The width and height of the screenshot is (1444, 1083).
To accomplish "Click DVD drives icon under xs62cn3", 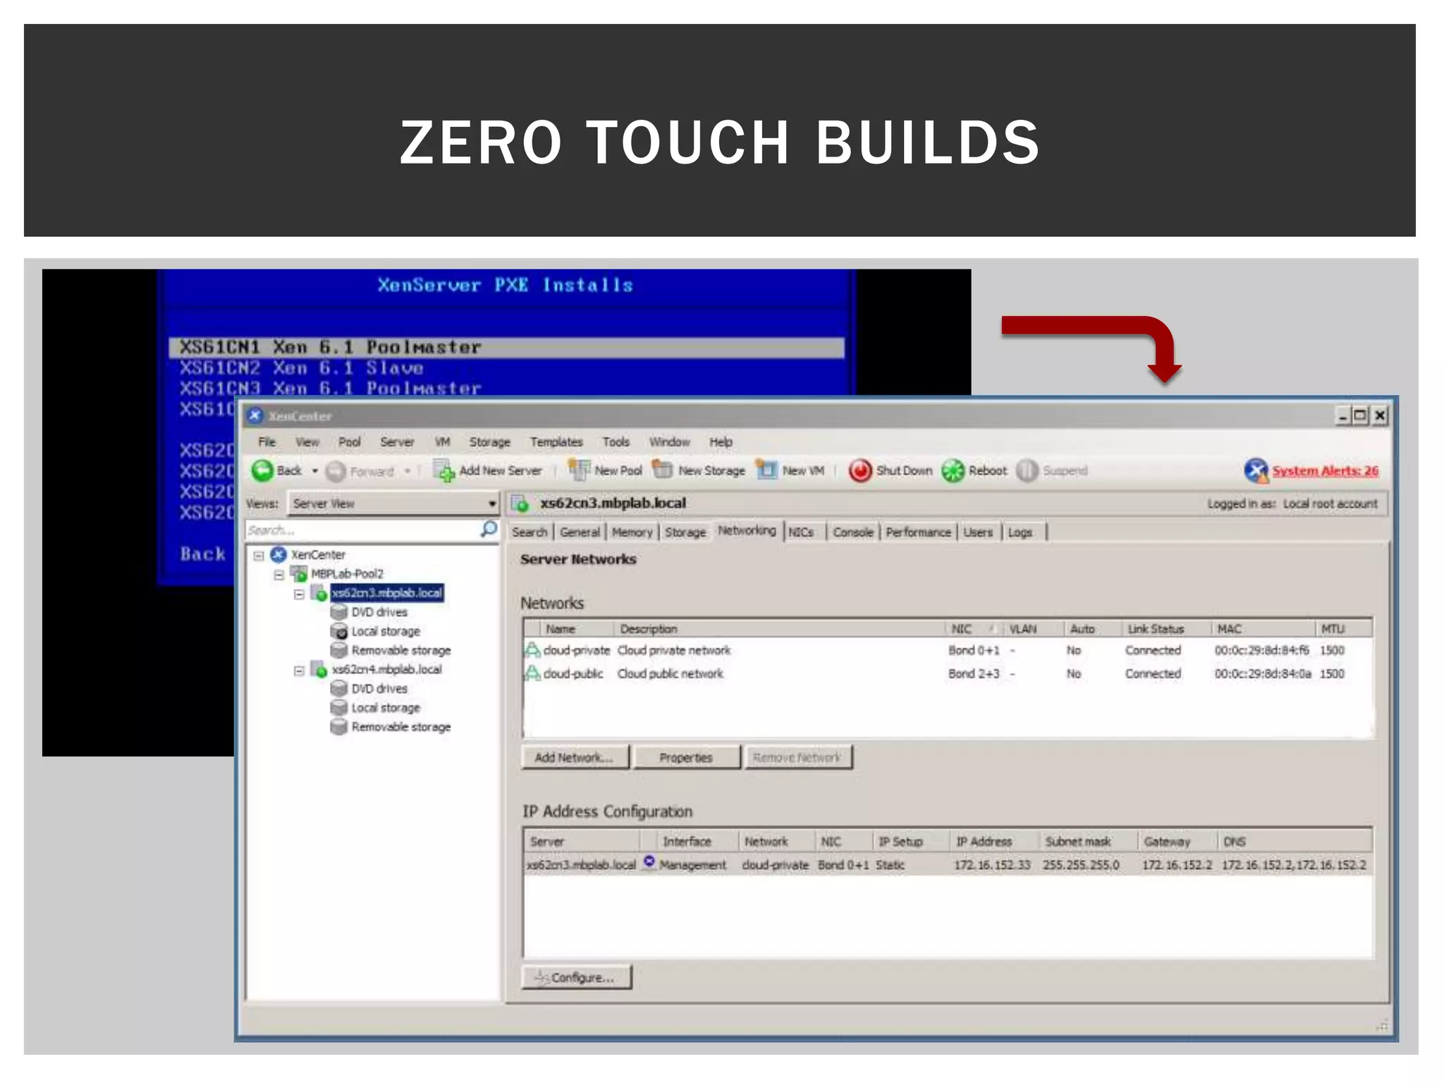I will click(x=339, y=612).
